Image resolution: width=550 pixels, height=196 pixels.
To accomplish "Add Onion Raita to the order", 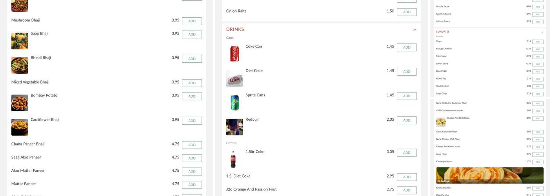I will 407,12.
